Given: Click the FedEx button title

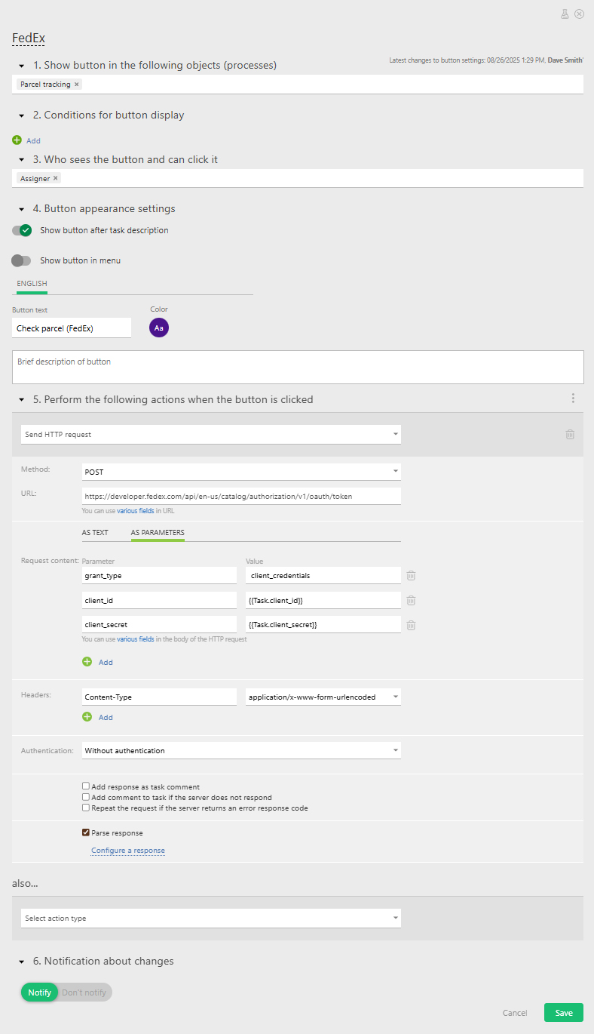Looking at the screenshot, I should point(29,38).
